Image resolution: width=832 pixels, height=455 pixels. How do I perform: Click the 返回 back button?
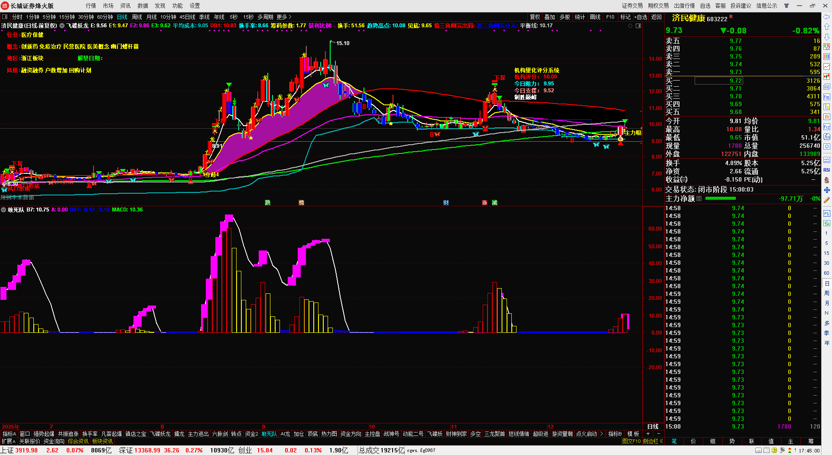[x=656, y=17]
